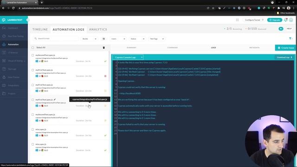Image resolution: width=297 pixels, height=167 pixels.
Task: Open the LOGS tab
Action: coord(213,47)
